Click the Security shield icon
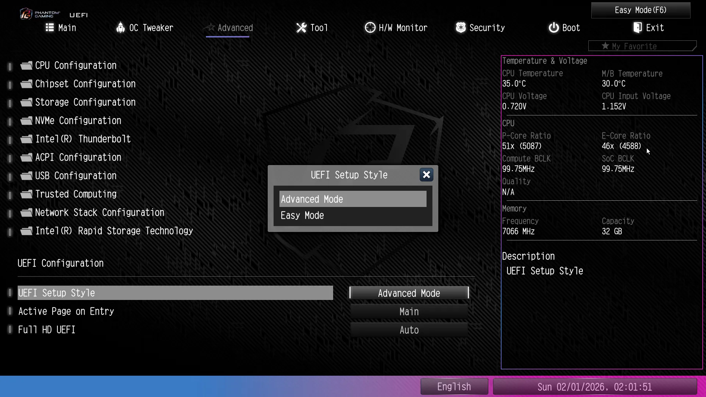Image resolution: width=706 pixels, height=397 pixels. [x=460, y=28]
